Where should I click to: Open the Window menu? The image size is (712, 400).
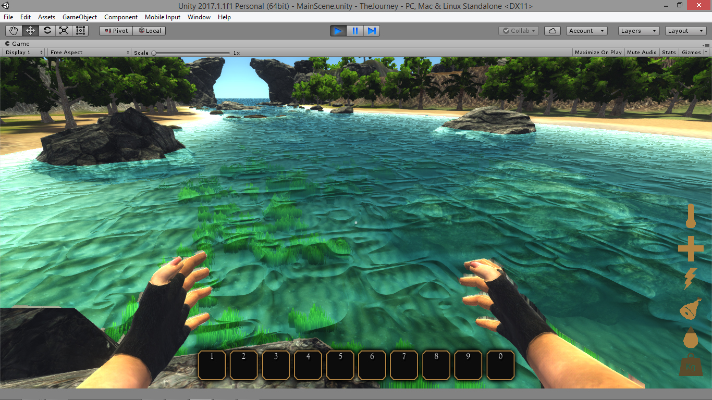[x=199, y=17]
